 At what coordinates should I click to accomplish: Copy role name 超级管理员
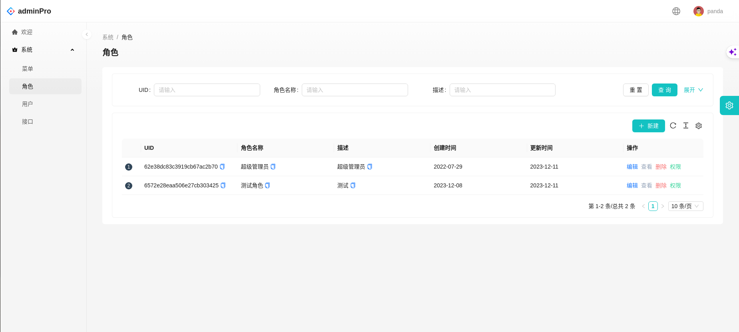point(273,167)
